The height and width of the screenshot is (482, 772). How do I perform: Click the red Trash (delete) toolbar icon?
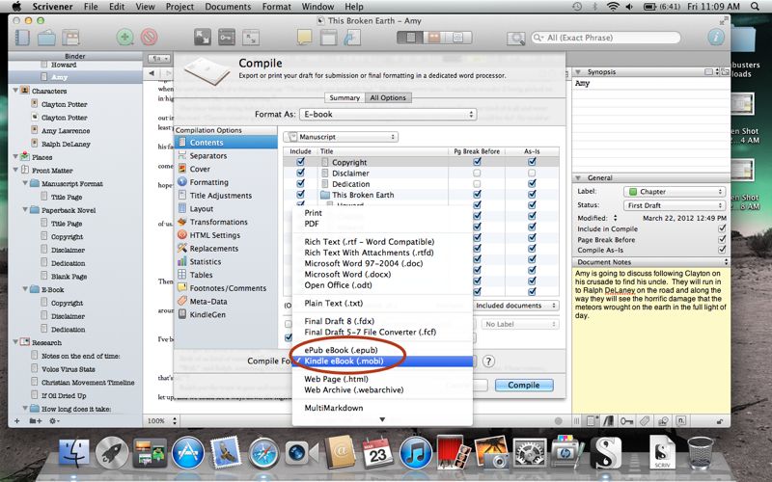pyautogui.click(x=150, y=38)
